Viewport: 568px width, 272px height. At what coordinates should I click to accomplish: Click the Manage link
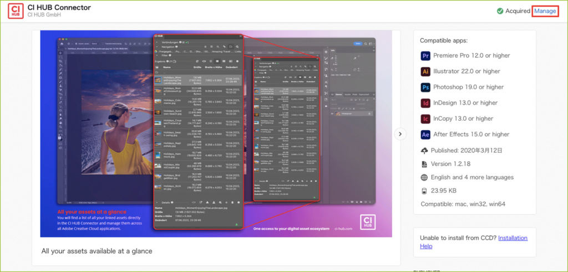(545, 11)
